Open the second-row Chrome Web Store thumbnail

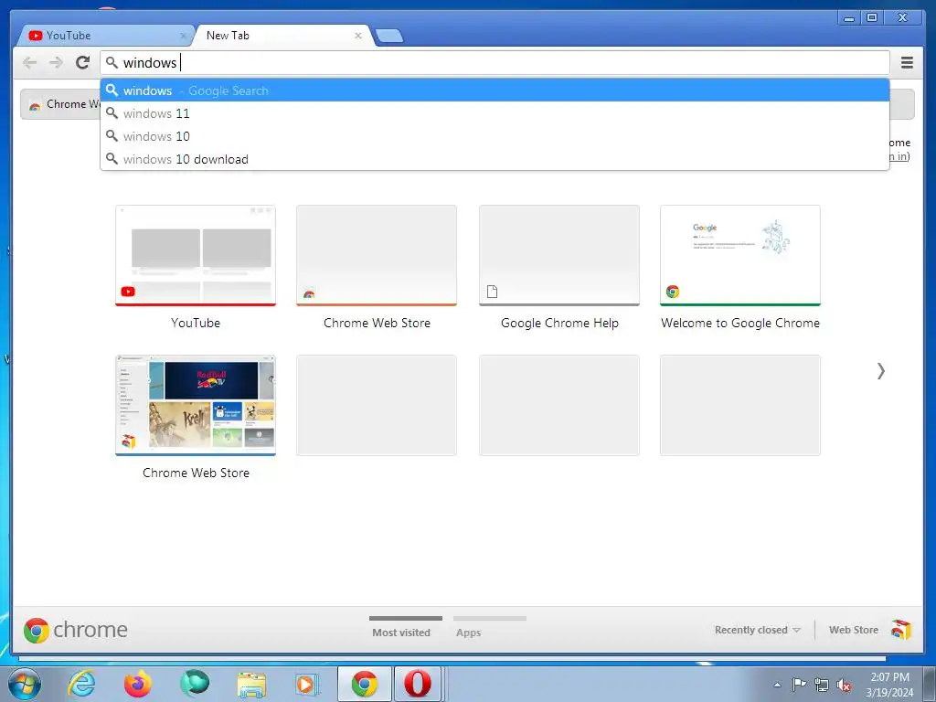196,405
